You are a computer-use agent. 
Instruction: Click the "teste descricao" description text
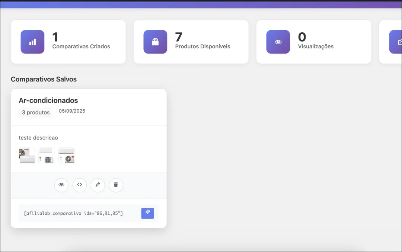[38, 138]
